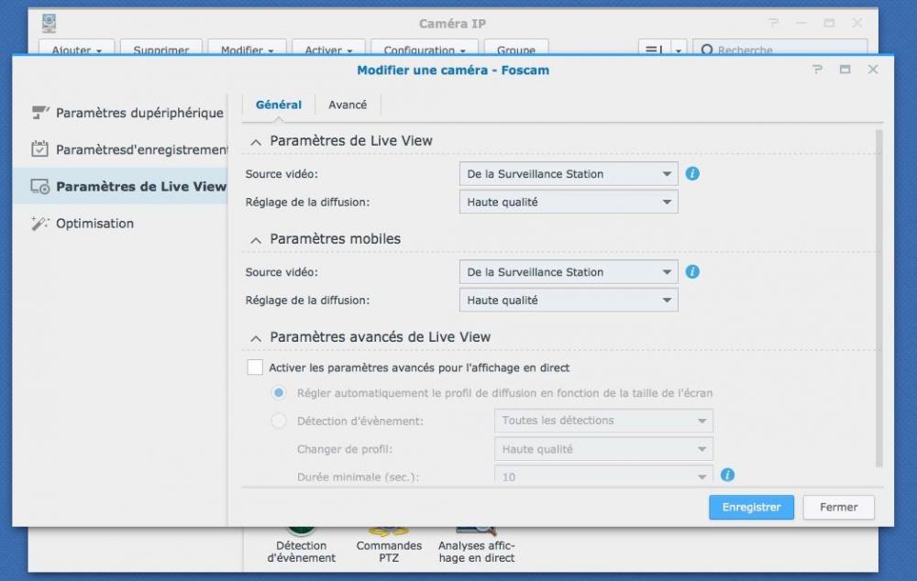Click the device settings icon in sidebar
The image size is (917, 581).
pos(40,113)
